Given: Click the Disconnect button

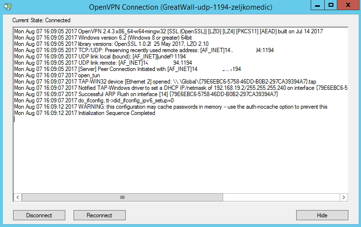Looking at the screenshot, I should 39,215.
